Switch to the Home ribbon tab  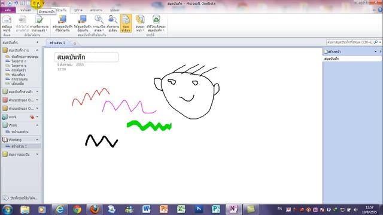coord(26,10)
